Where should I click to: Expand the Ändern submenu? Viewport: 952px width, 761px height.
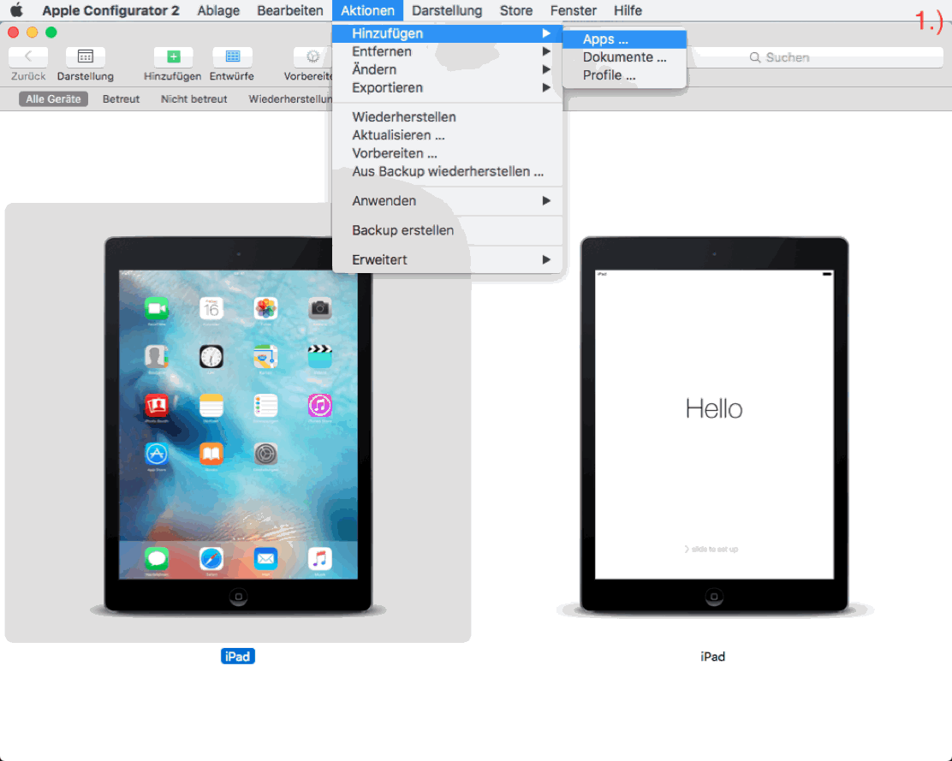click(447, 70)
